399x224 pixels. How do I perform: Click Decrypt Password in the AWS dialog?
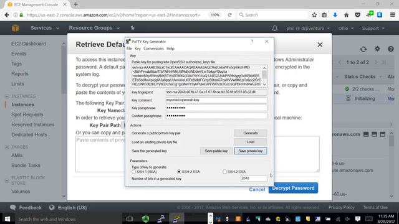point(293,188)
